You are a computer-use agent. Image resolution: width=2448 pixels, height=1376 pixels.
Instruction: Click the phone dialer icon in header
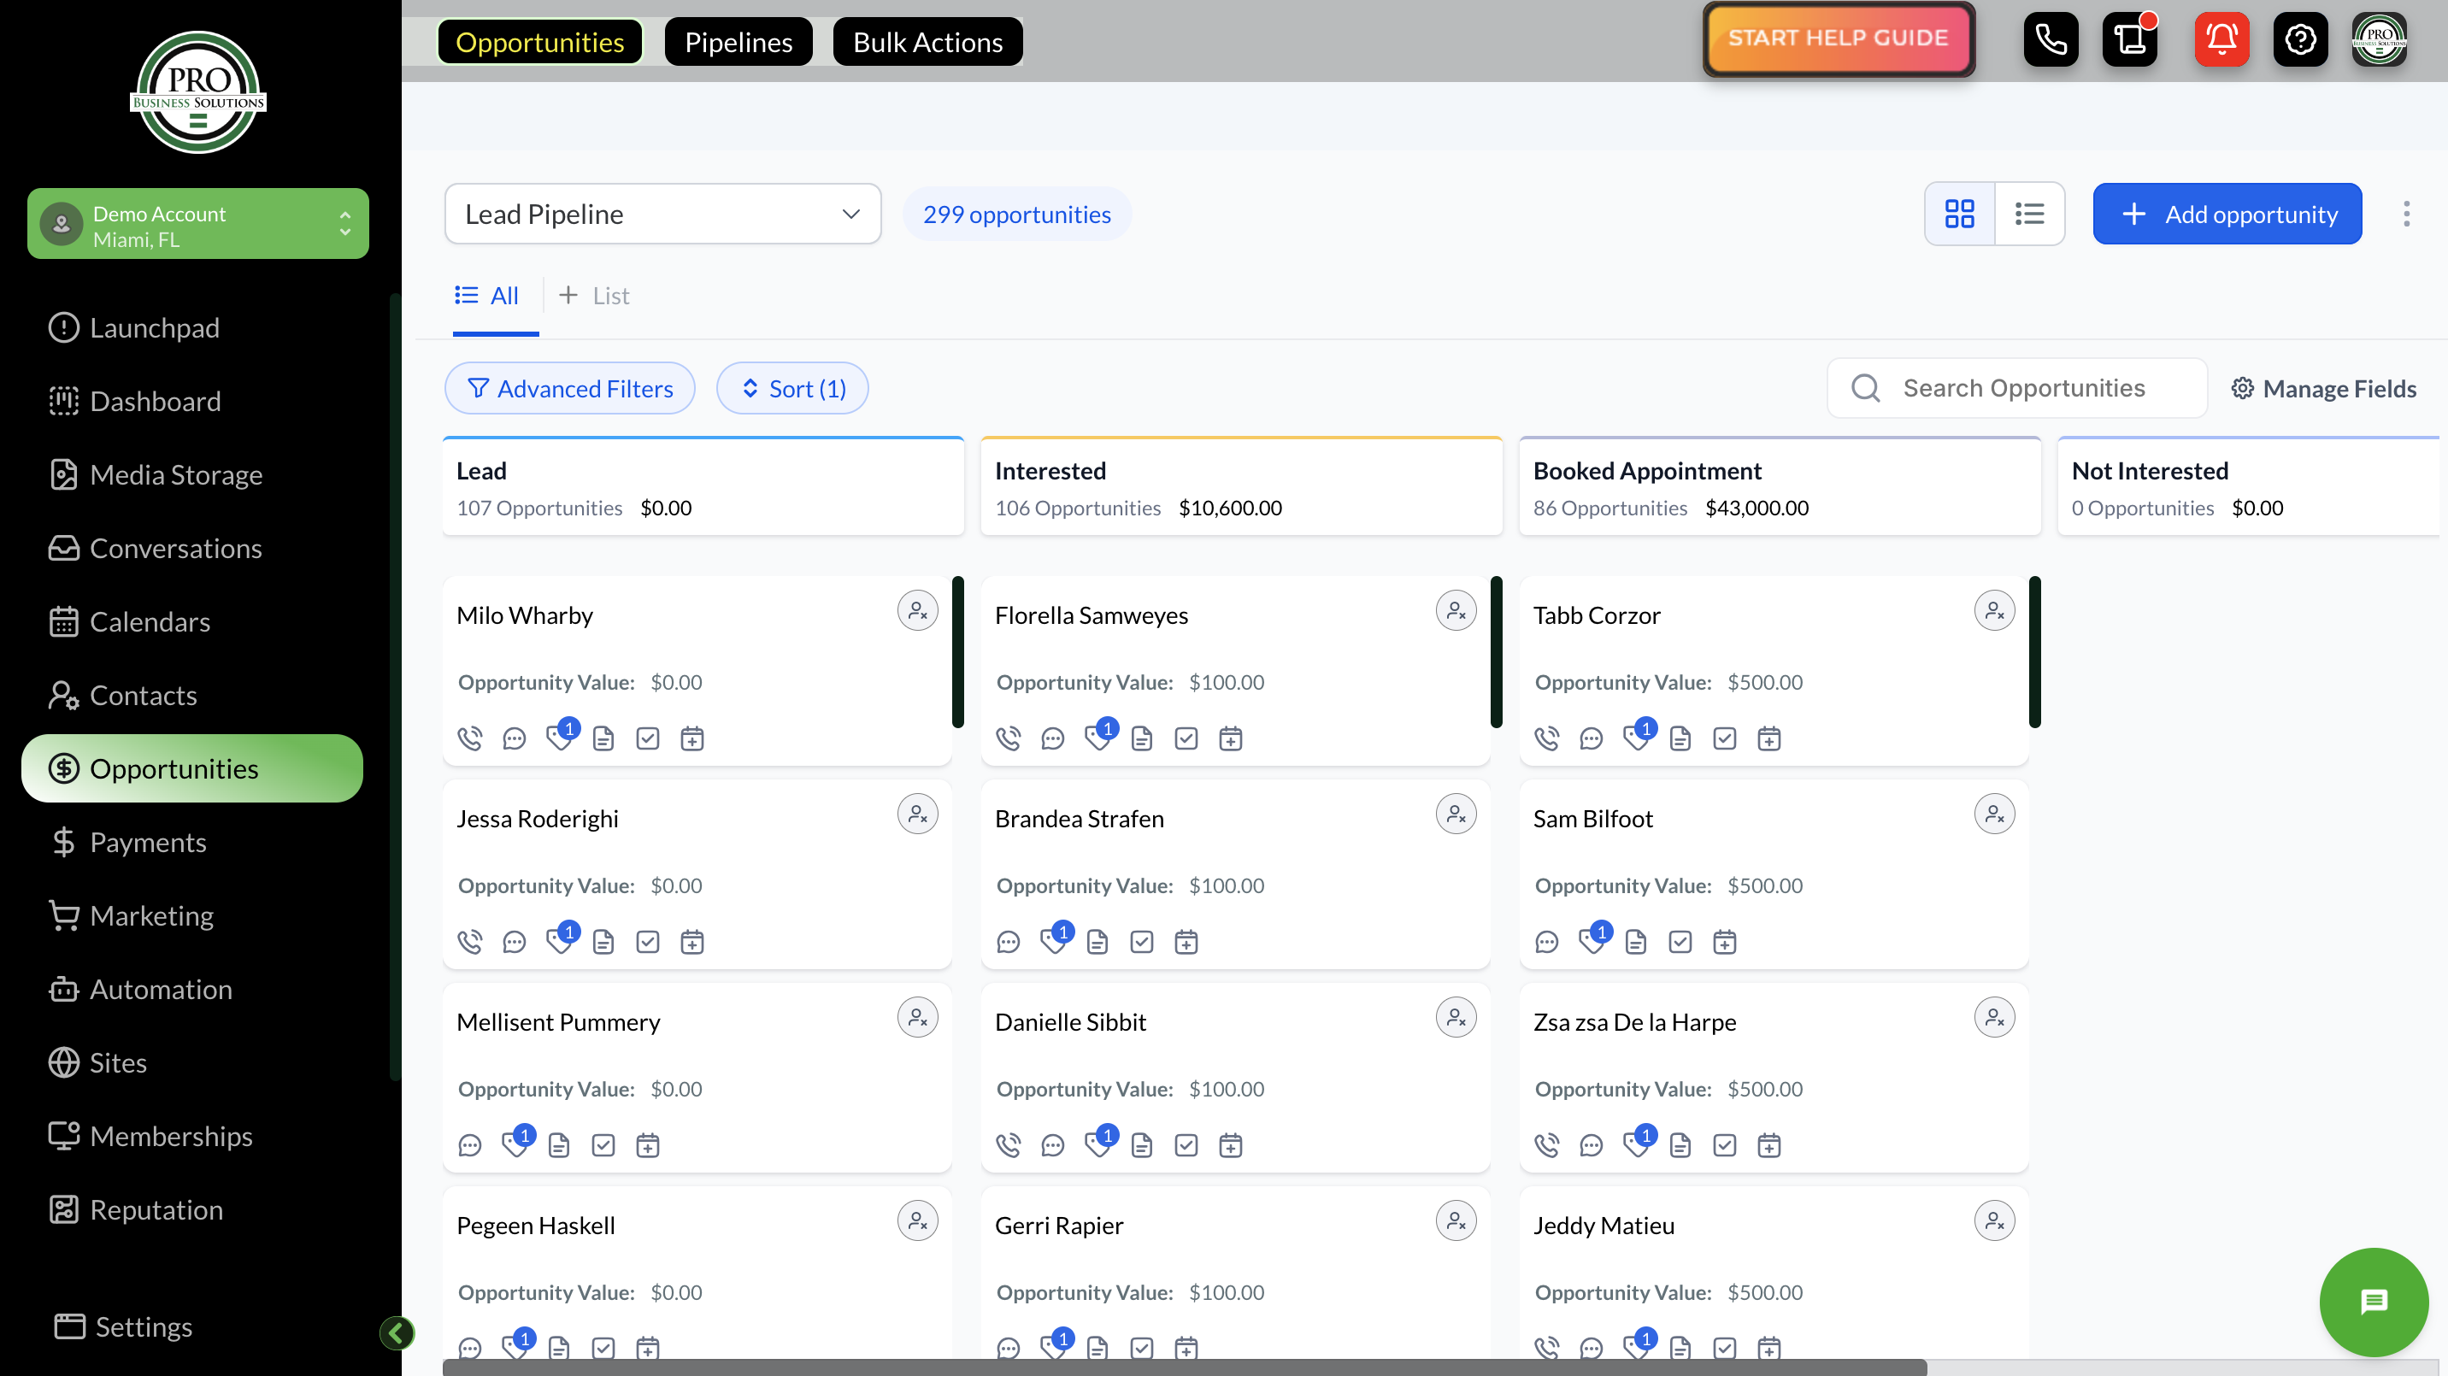[2050, 39]
